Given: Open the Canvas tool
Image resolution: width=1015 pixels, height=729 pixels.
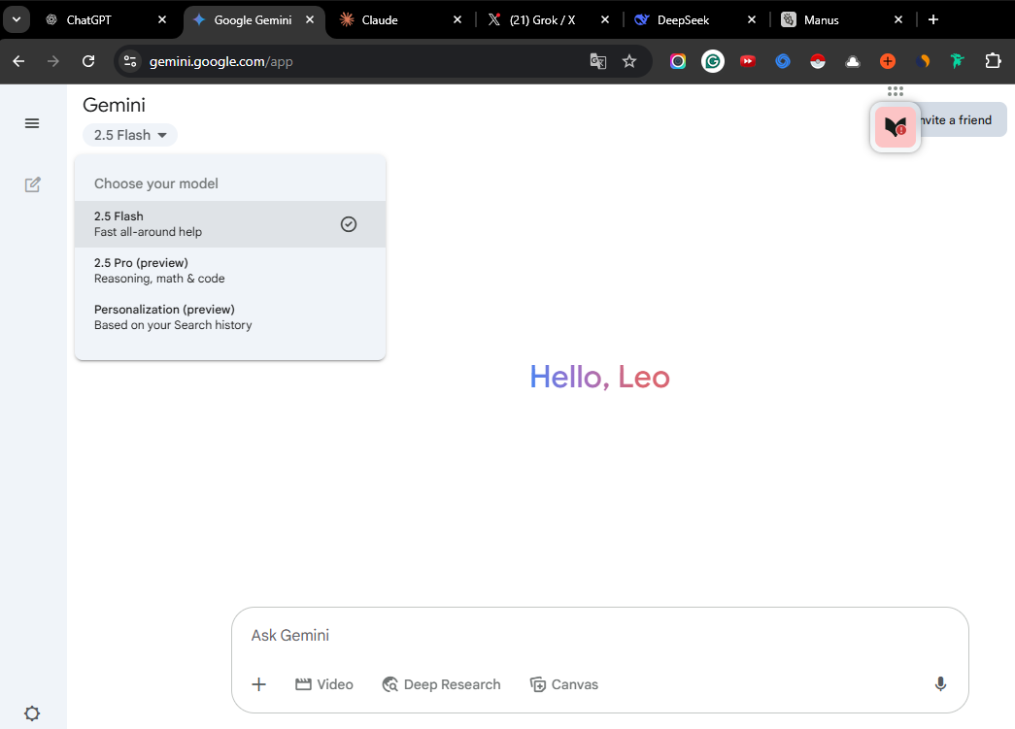Looking at the screenshot, I should click(x=563, y=684).
